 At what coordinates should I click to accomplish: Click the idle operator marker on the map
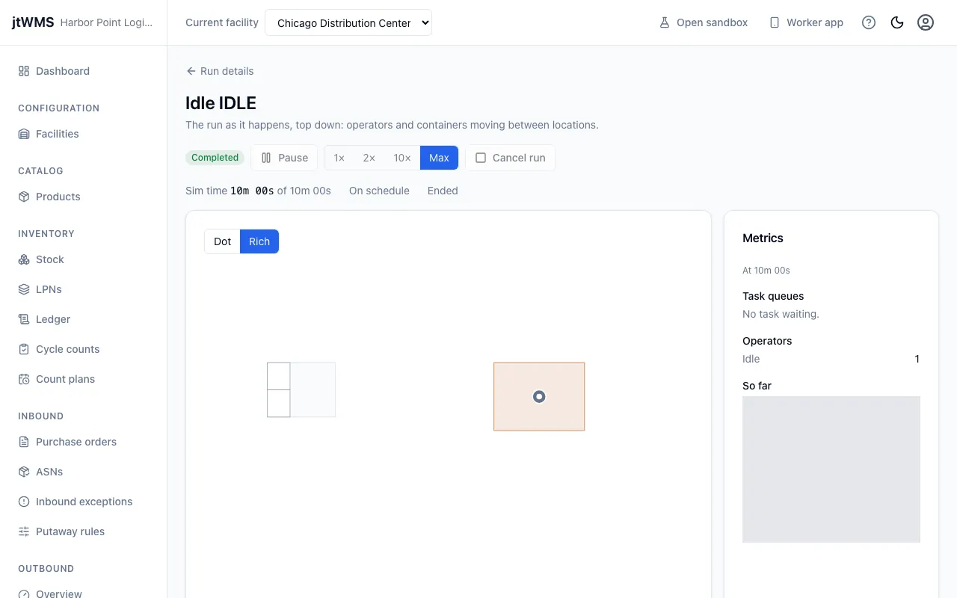click(x=539, y=397)
